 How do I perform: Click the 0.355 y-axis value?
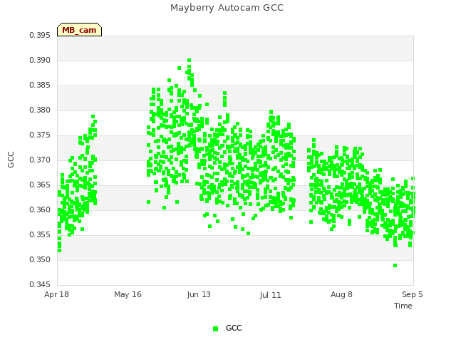40,234
